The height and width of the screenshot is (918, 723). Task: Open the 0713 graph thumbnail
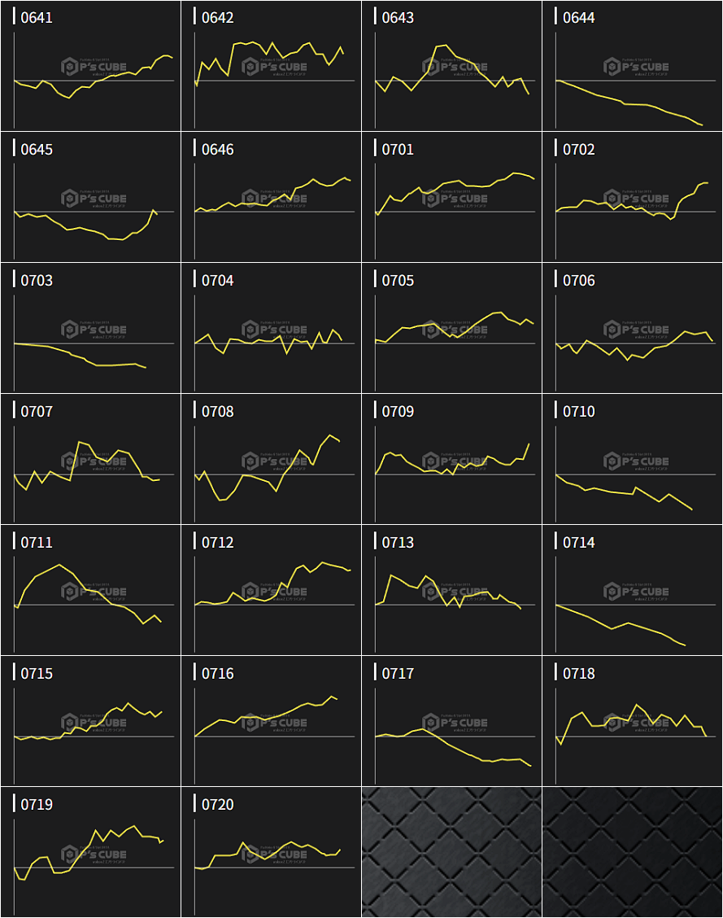451,590
